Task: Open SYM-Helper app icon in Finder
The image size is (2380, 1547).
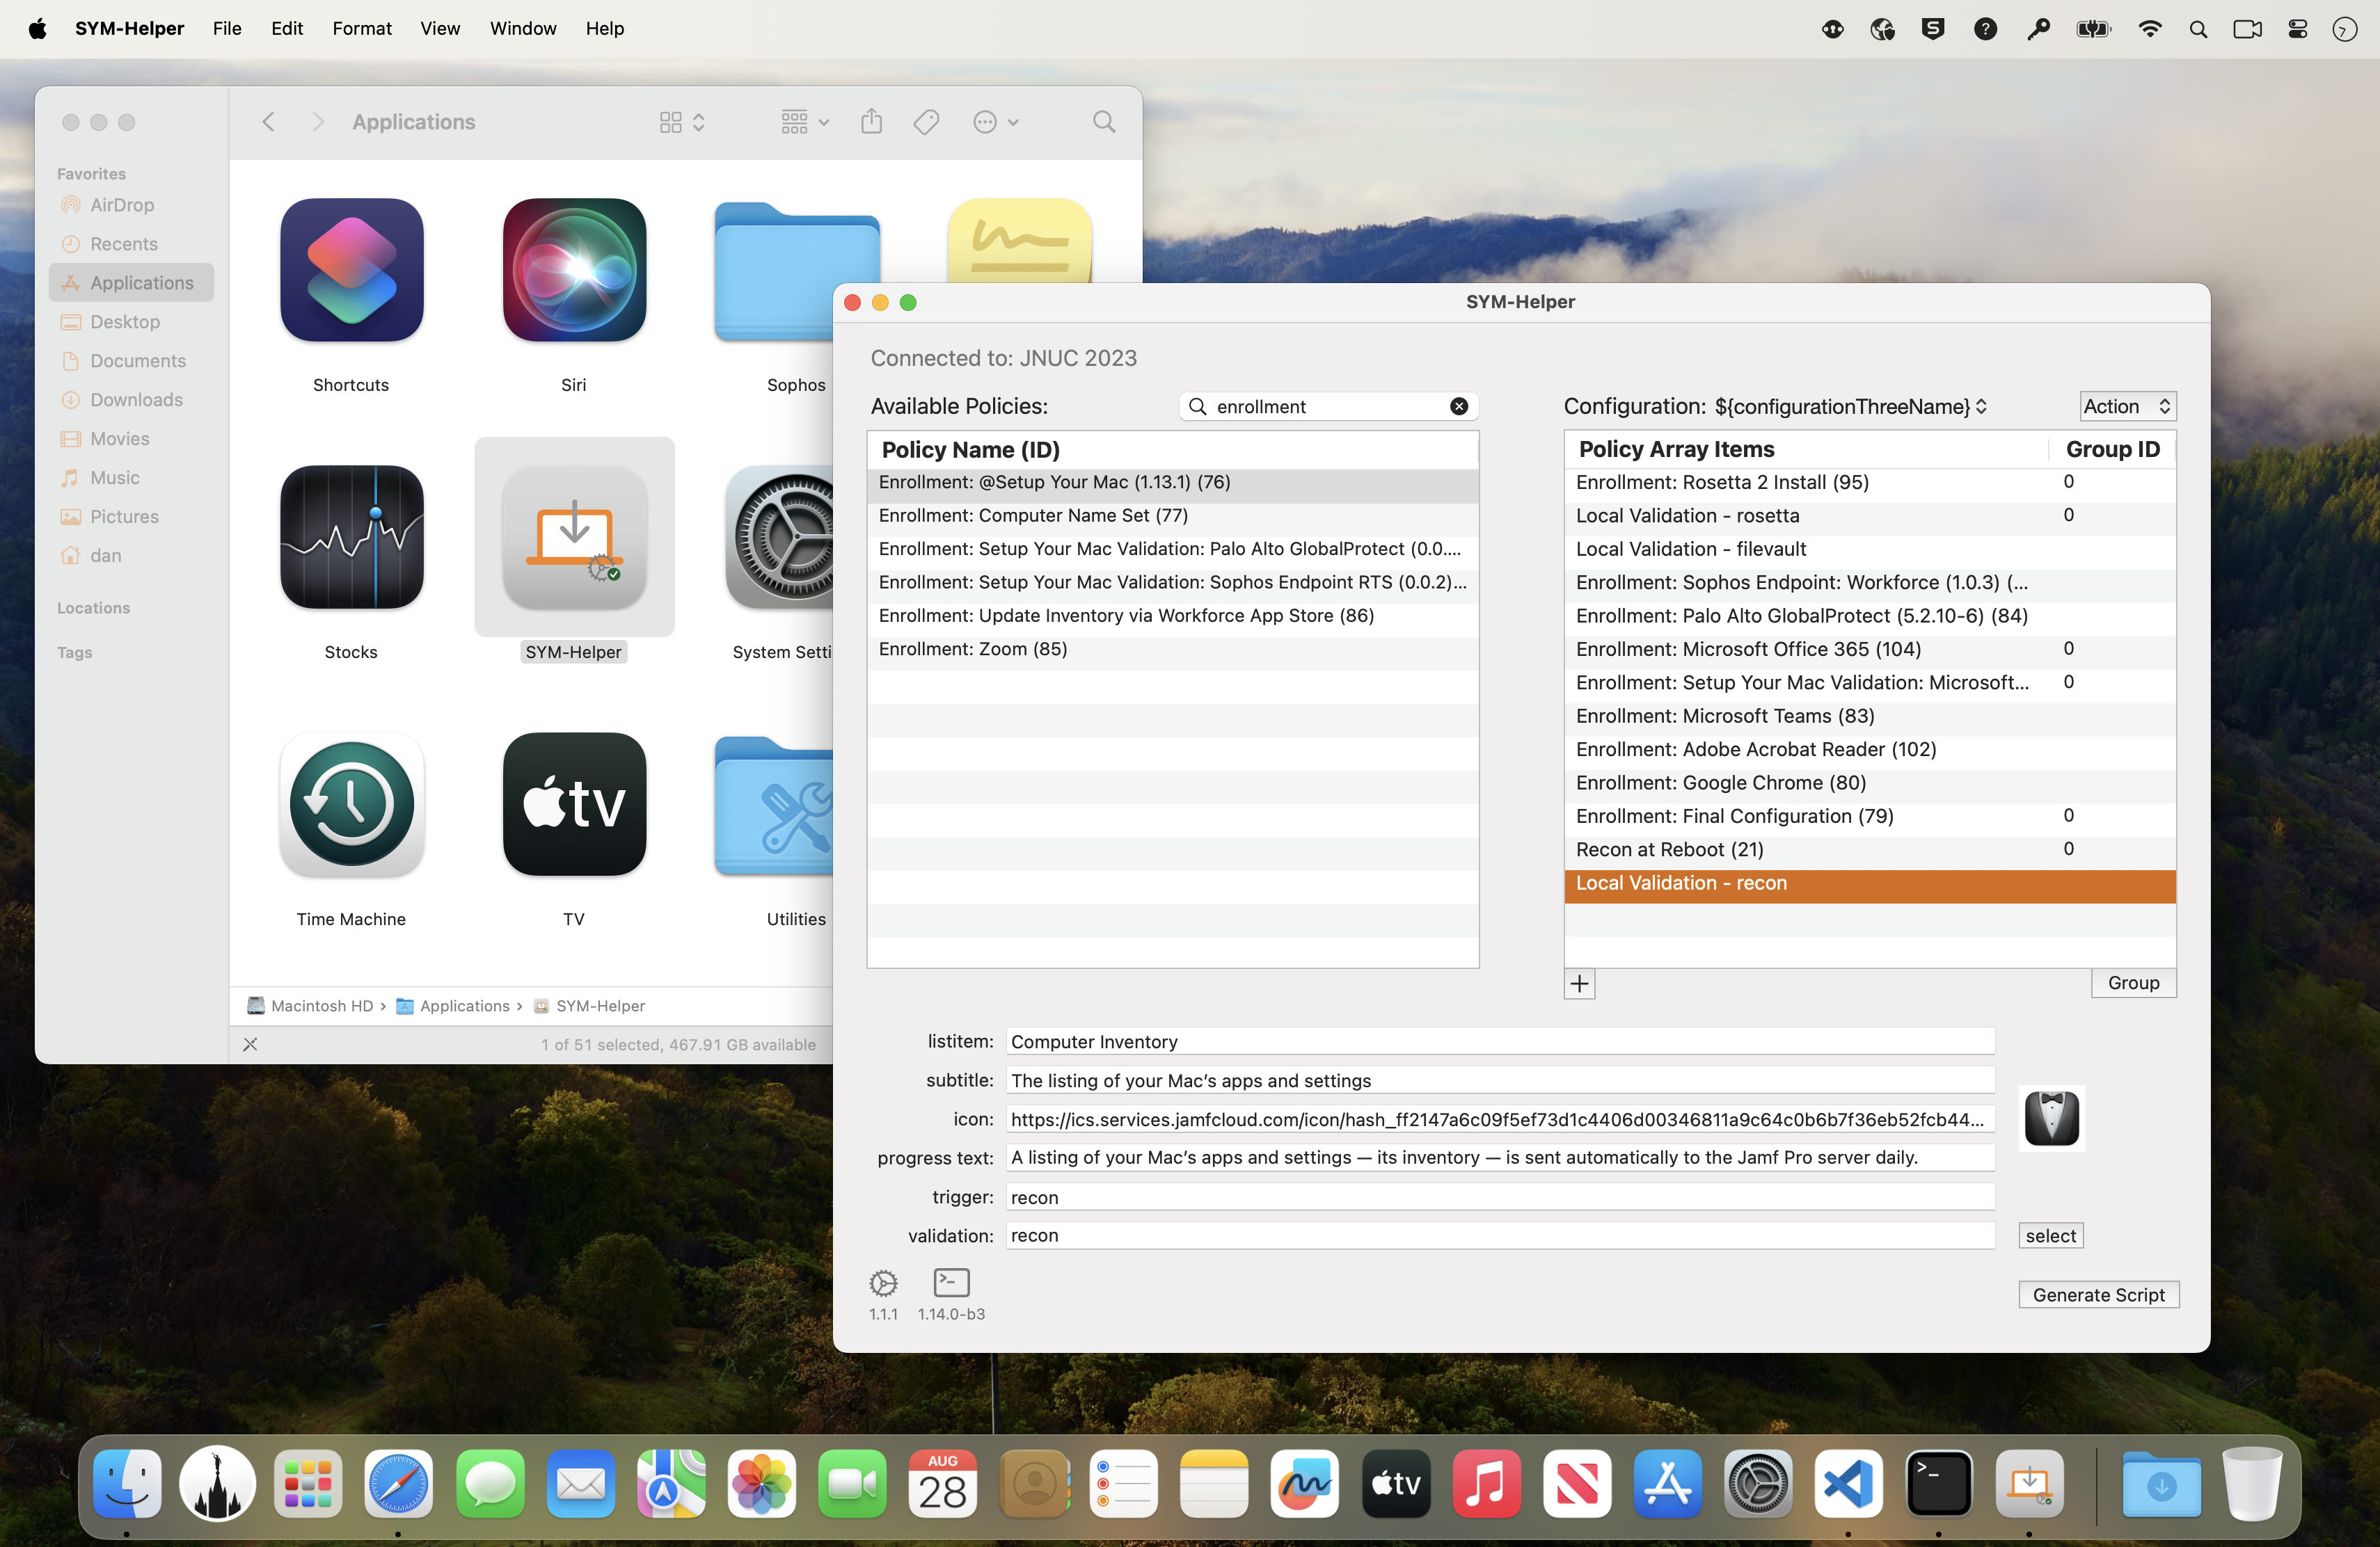Action: (574, 538)
